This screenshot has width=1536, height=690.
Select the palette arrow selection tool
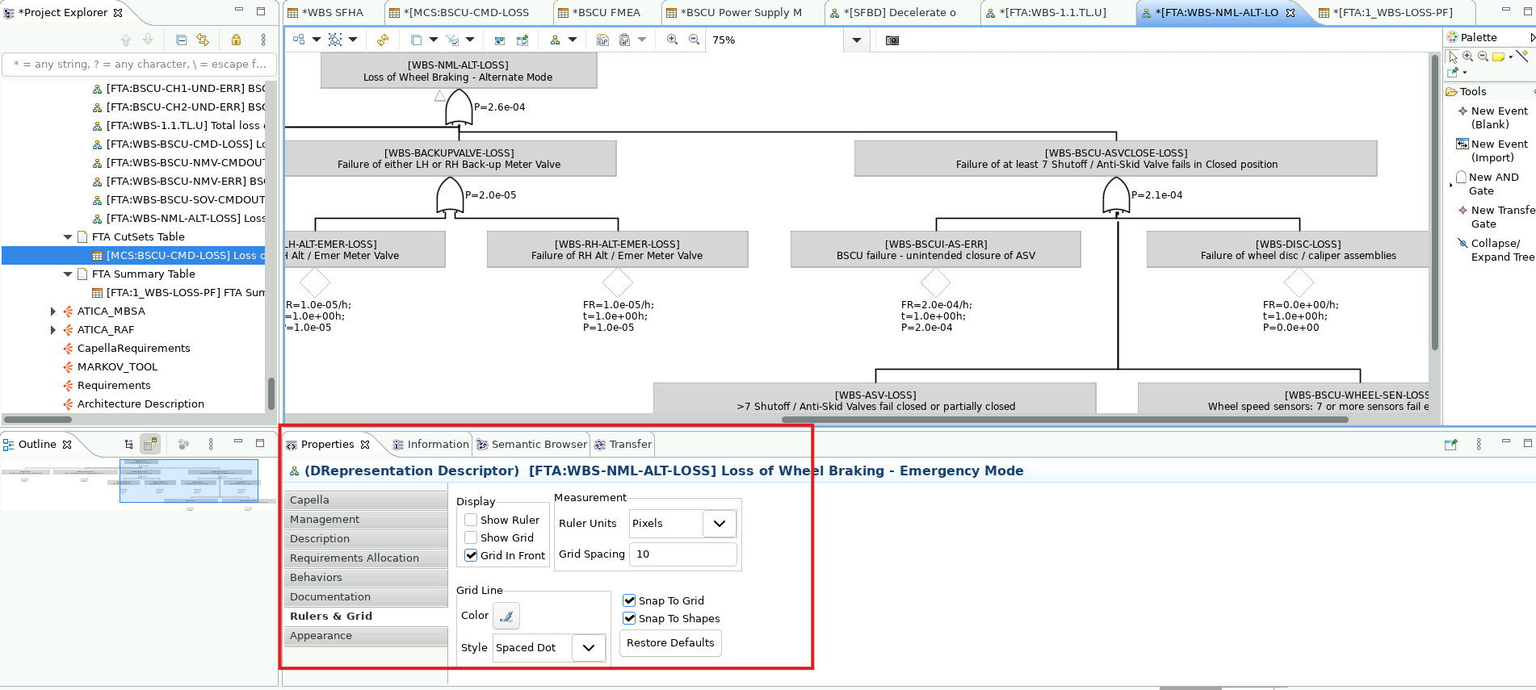[1454, 56]
